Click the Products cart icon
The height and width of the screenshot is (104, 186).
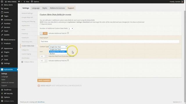tap(2, 43)
